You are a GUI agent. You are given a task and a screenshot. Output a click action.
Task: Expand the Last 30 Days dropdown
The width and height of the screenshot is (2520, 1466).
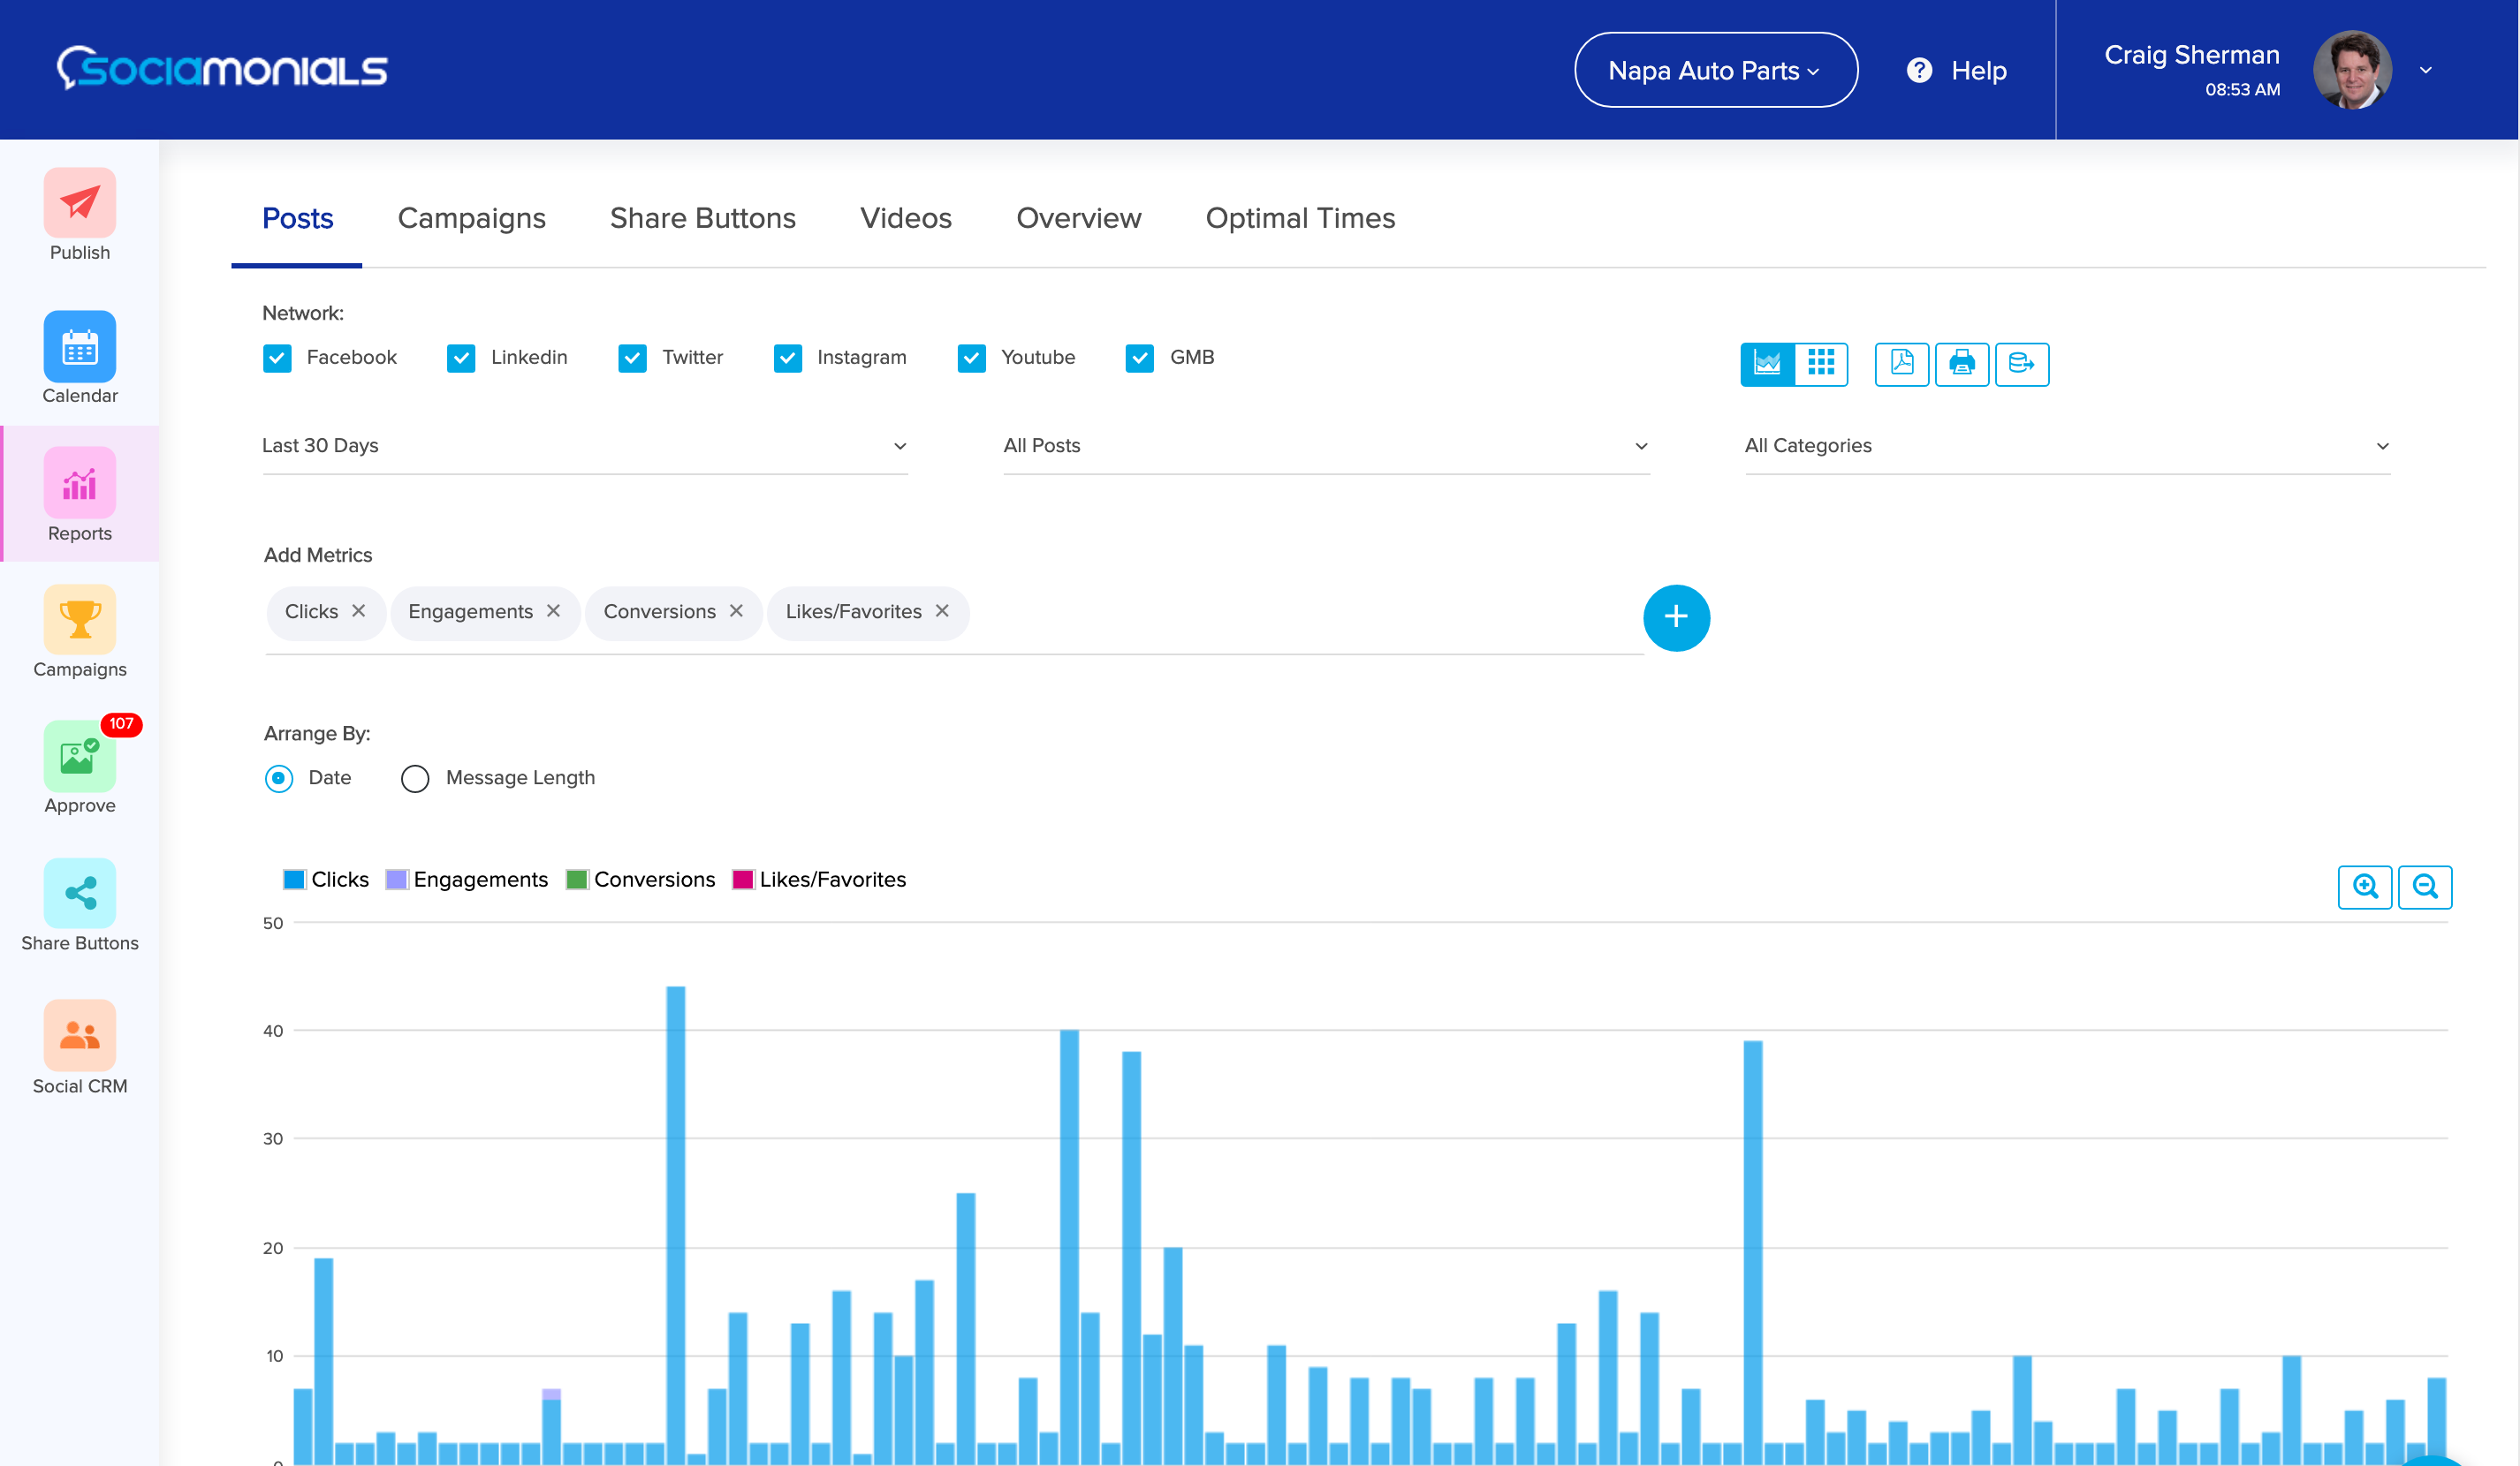(x=584, y=446)
